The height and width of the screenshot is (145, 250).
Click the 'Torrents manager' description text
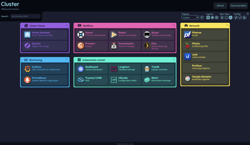127,46
